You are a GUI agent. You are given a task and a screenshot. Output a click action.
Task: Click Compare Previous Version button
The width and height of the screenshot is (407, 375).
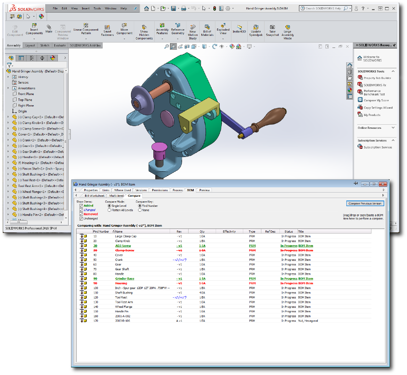[x=365, y=204]
